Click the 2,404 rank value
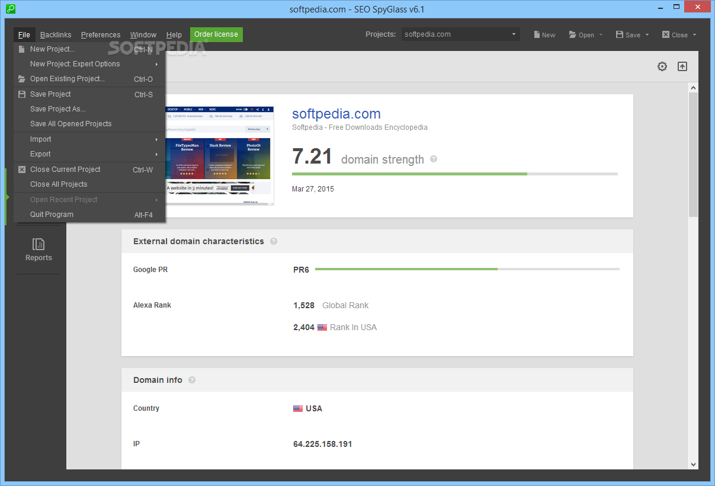The height and width of the screenshot is (486, 715). coord(304,327)
